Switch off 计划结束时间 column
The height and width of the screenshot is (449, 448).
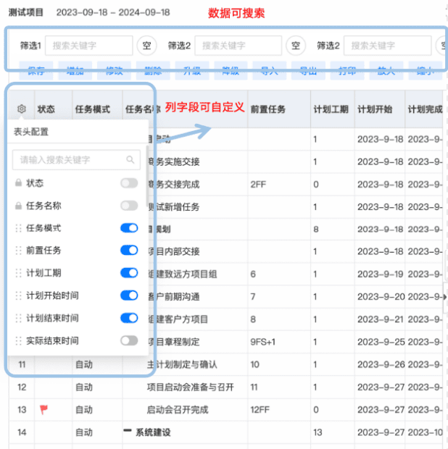(129, 318)
